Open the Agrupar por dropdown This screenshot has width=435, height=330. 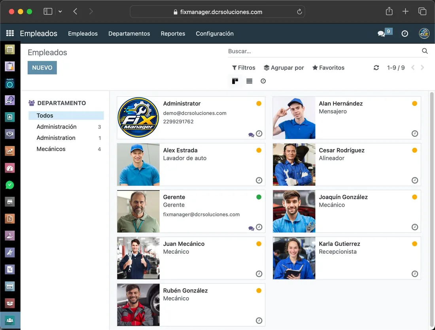[x=284, y=68]
